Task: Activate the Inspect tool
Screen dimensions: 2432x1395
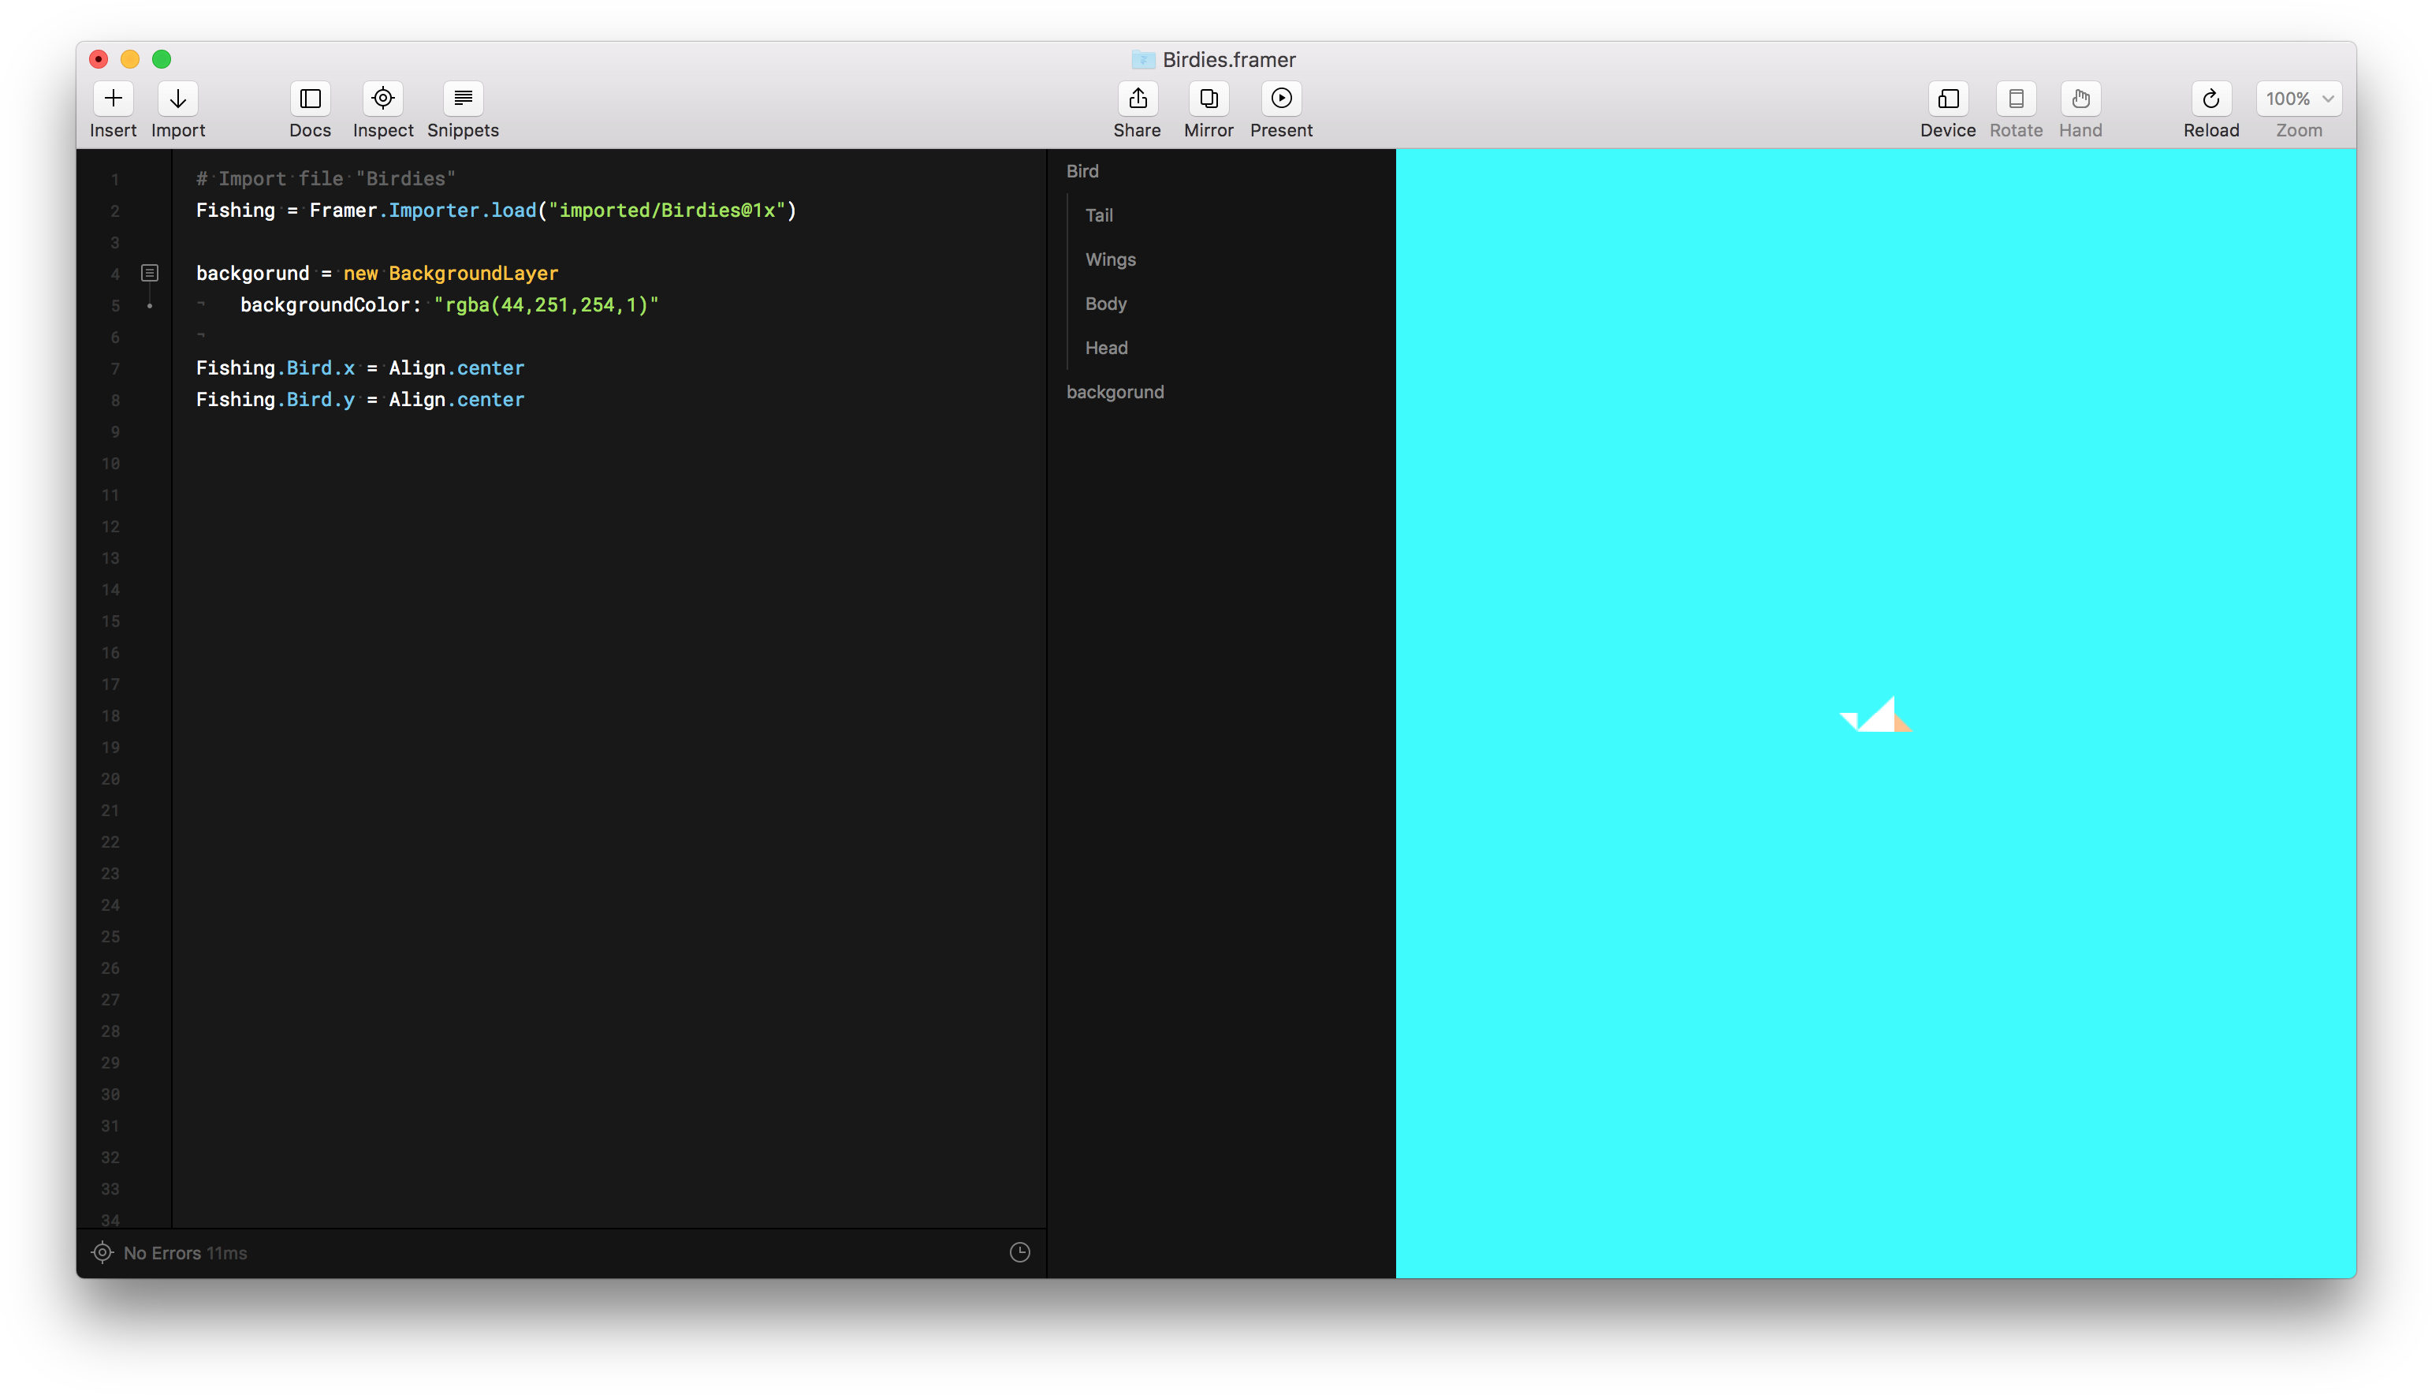Action: coord(383,99)
